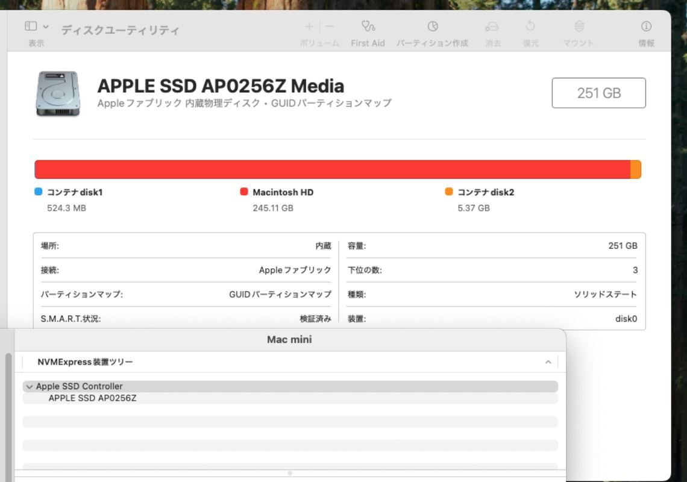
Task: Select the 復元 restore icon
Action: [530, 27]
